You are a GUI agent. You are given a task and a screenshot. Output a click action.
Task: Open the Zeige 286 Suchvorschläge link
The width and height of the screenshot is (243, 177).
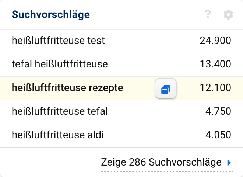tap(161, 162)
